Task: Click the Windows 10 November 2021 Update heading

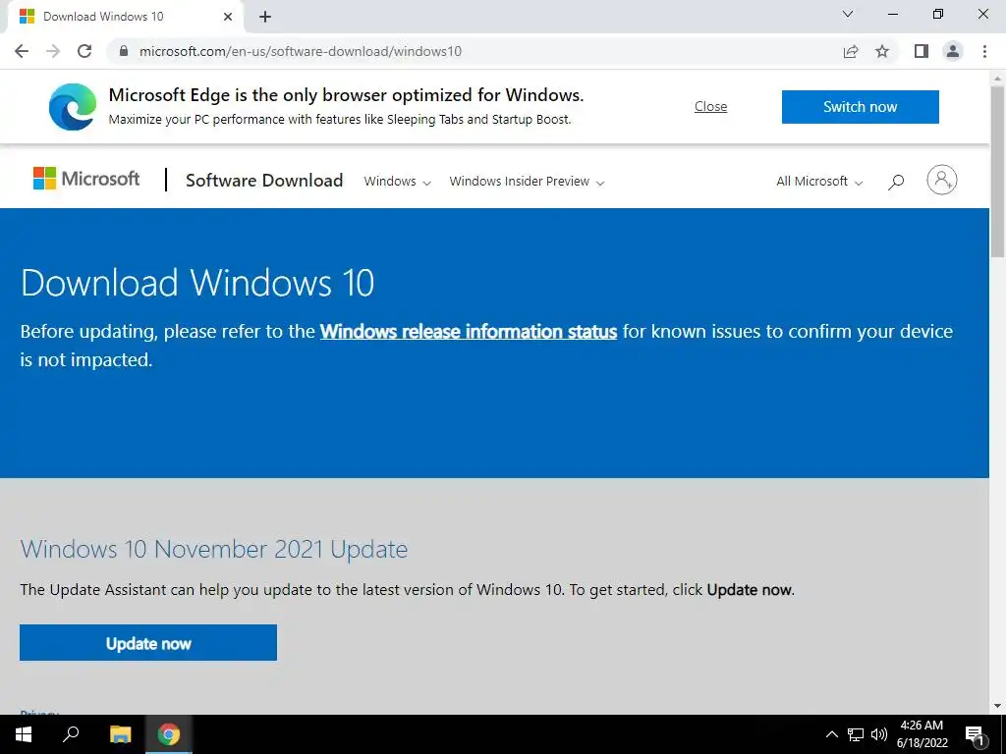Action: coord(213,549)
